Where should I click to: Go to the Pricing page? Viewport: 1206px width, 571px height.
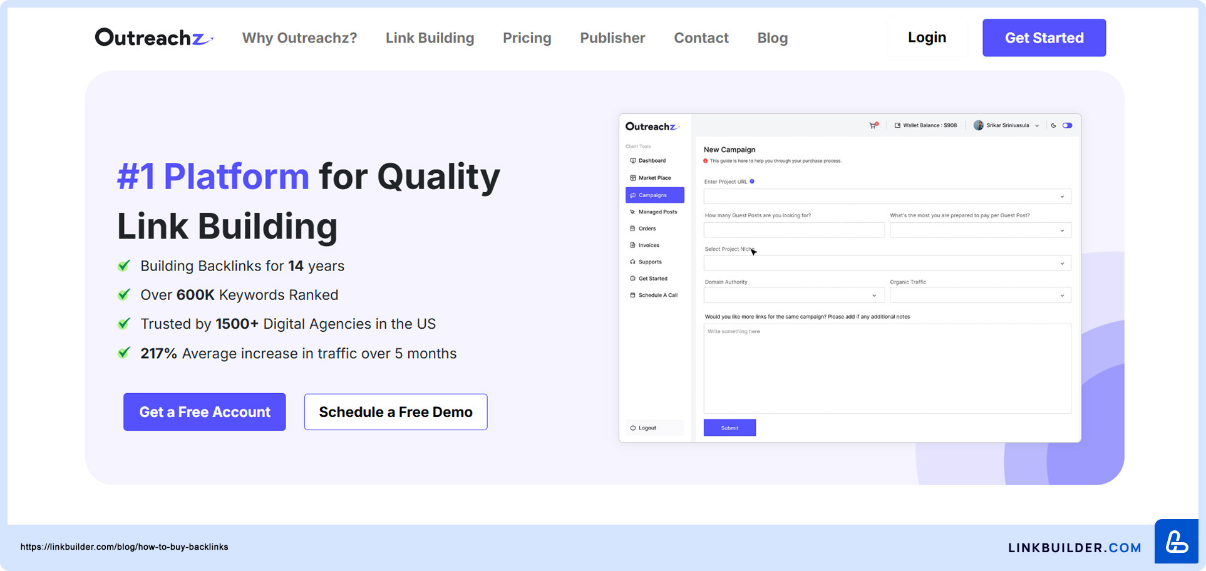(527, 38)
